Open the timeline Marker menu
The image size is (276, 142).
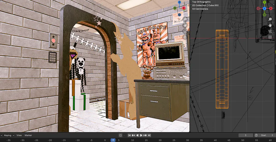28,135
